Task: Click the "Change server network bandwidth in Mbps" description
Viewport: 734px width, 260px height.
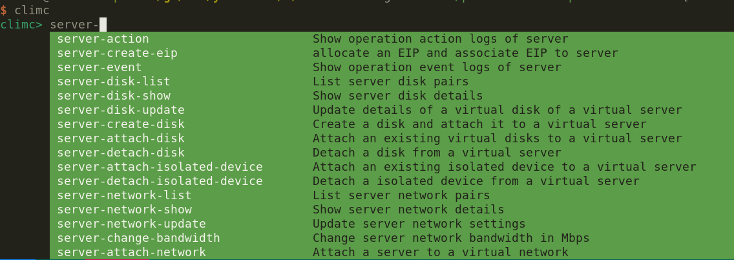Action: point(450,238)
